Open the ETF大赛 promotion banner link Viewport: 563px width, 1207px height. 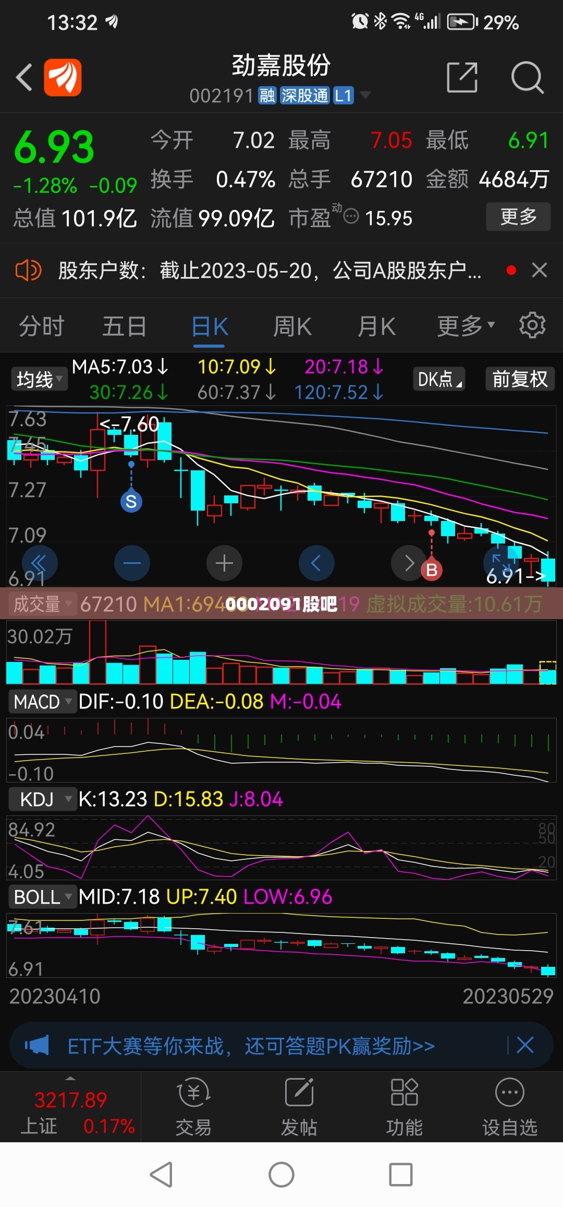tap(251, 1046)
